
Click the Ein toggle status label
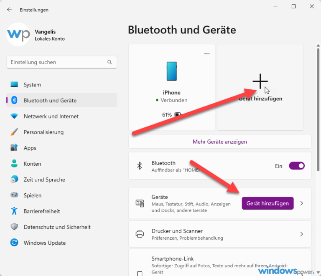(278, 166)
